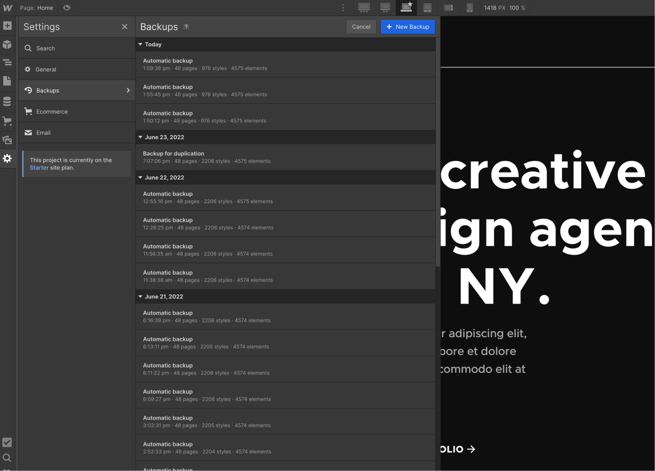Switch to mobile portrait breakpoint icon
This screenshot has width=655, height=471.
[470, 7]
